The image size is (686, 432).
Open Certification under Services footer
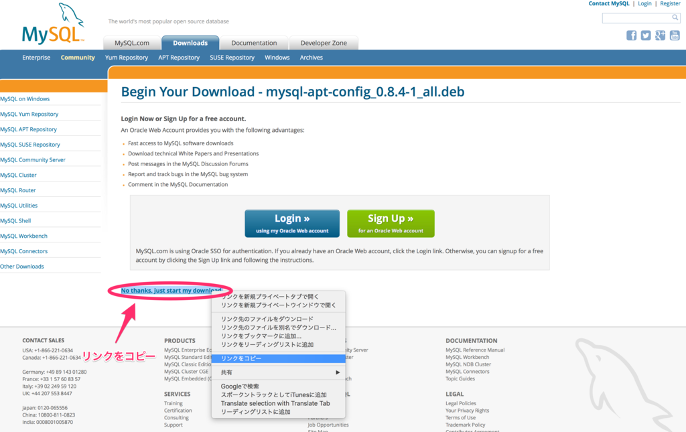point(178,411)
